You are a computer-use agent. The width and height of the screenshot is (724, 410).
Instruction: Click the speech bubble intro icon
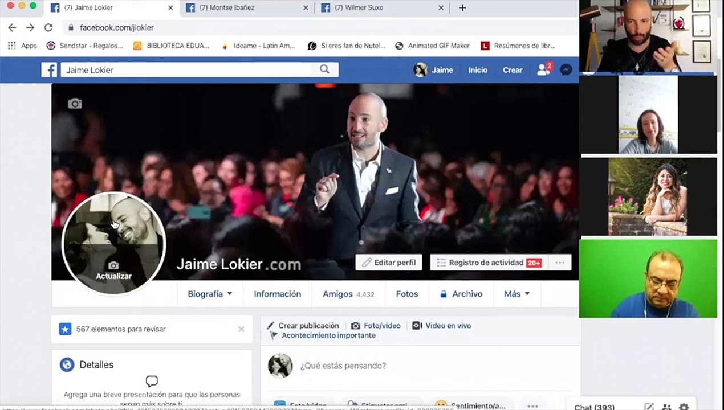[x=152, y=381]
